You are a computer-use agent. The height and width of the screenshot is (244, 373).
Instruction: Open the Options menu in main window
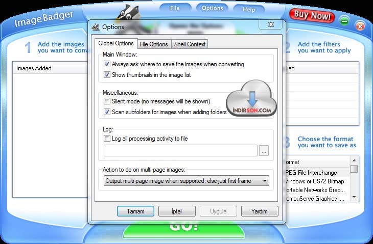212,8
